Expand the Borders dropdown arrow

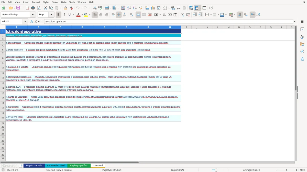[210, 15]
